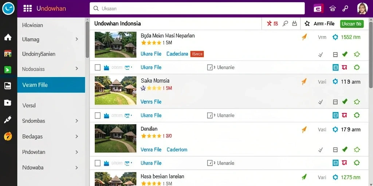Toggle green checkmark on Bgda Mekn row
The width and height of the screenshot is (373, 186).
pyautogui.click(x=345, y=54)
